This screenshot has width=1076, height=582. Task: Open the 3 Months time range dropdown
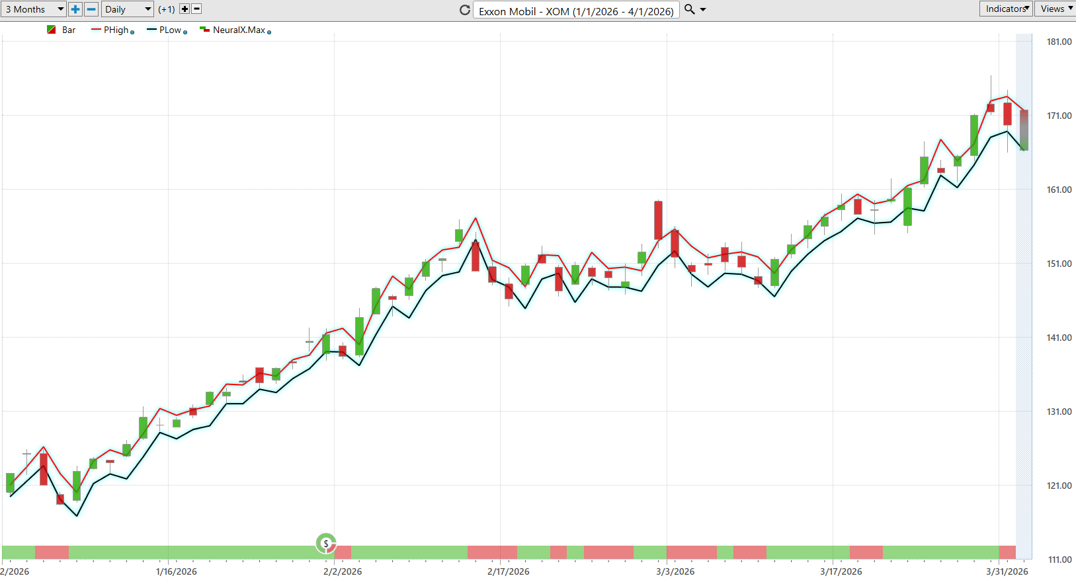tap(34, 9)
